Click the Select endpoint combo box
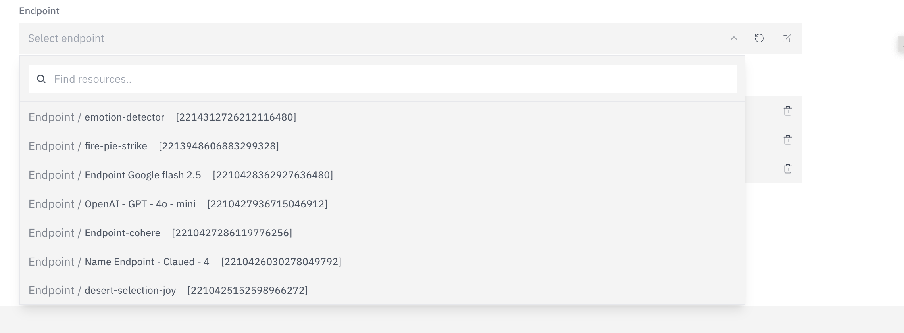This screenshot has width=904, height=333. click(410, 38)
